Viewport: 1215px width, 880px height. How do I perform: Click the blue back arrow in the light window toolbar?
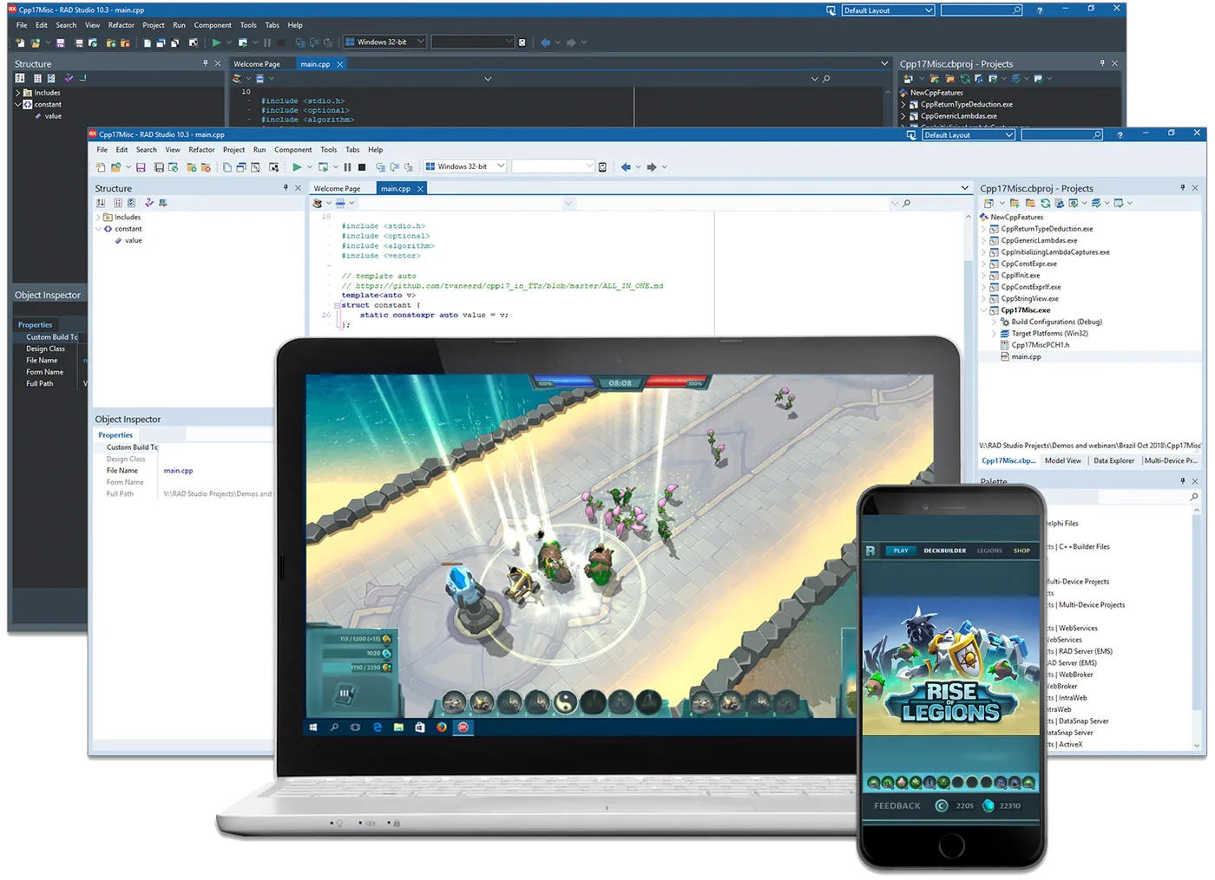click(x=626, y=166)
